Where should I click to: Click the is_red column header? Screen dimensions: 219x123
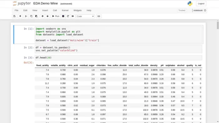198,65
